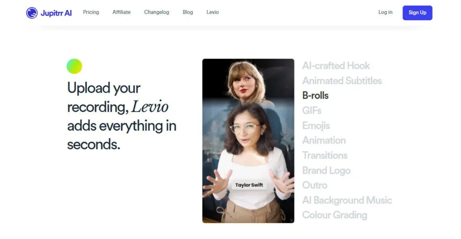
Task: Open the Changelog link
Action: pyautogui.click(x=156, y=12)
